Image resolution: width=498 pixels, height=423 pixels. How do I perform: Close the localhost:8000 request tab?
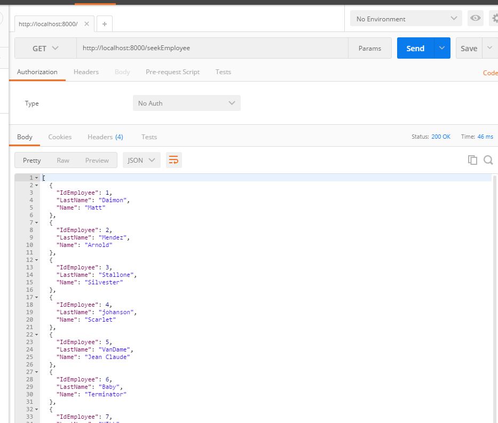86,24
